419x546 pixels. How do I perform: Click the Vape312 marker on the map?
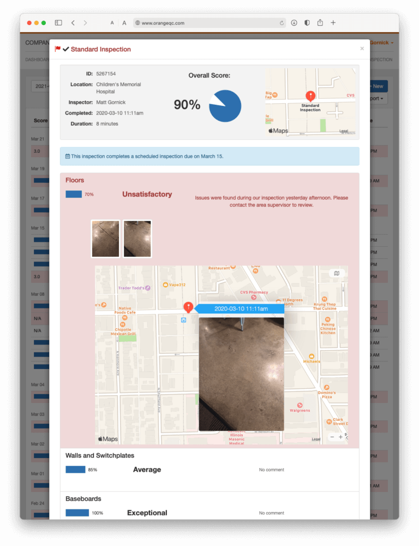click(x=166, y=285)
